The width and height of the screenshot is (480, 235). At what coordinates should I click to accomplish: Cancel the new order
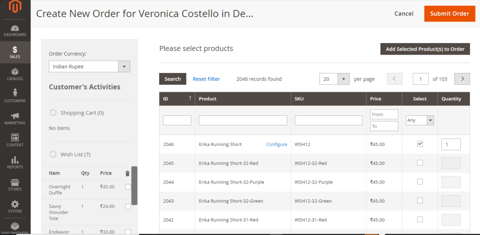coord(404,14)
